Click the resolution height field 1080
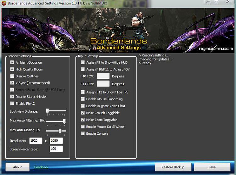Screen dimensions: 236x175 point(56,141)
